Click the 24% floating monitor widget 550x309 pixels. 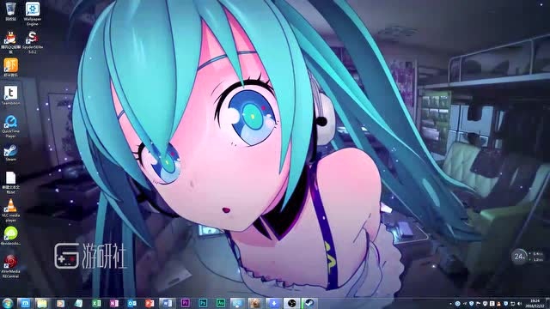point(519,257)
